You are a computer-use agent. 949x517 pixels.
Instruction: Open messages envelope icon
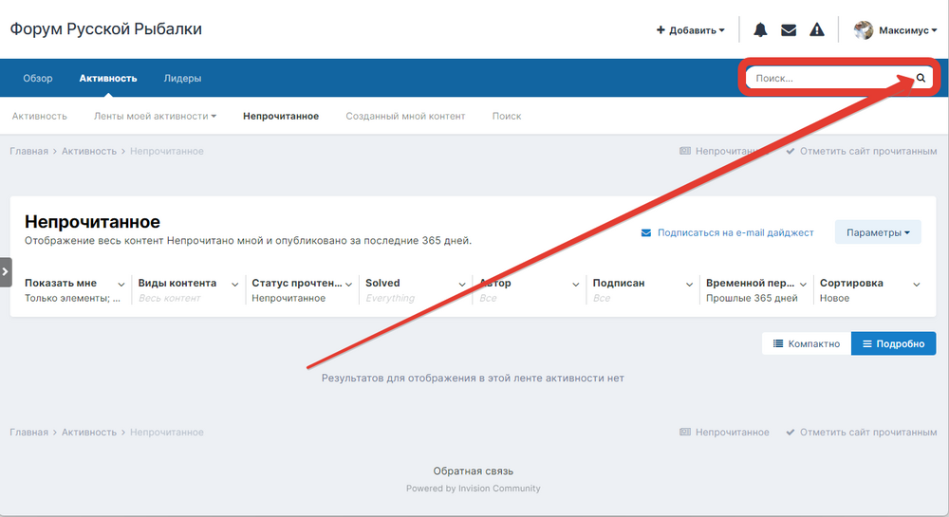pyautogui.click(x=789, y=30)
